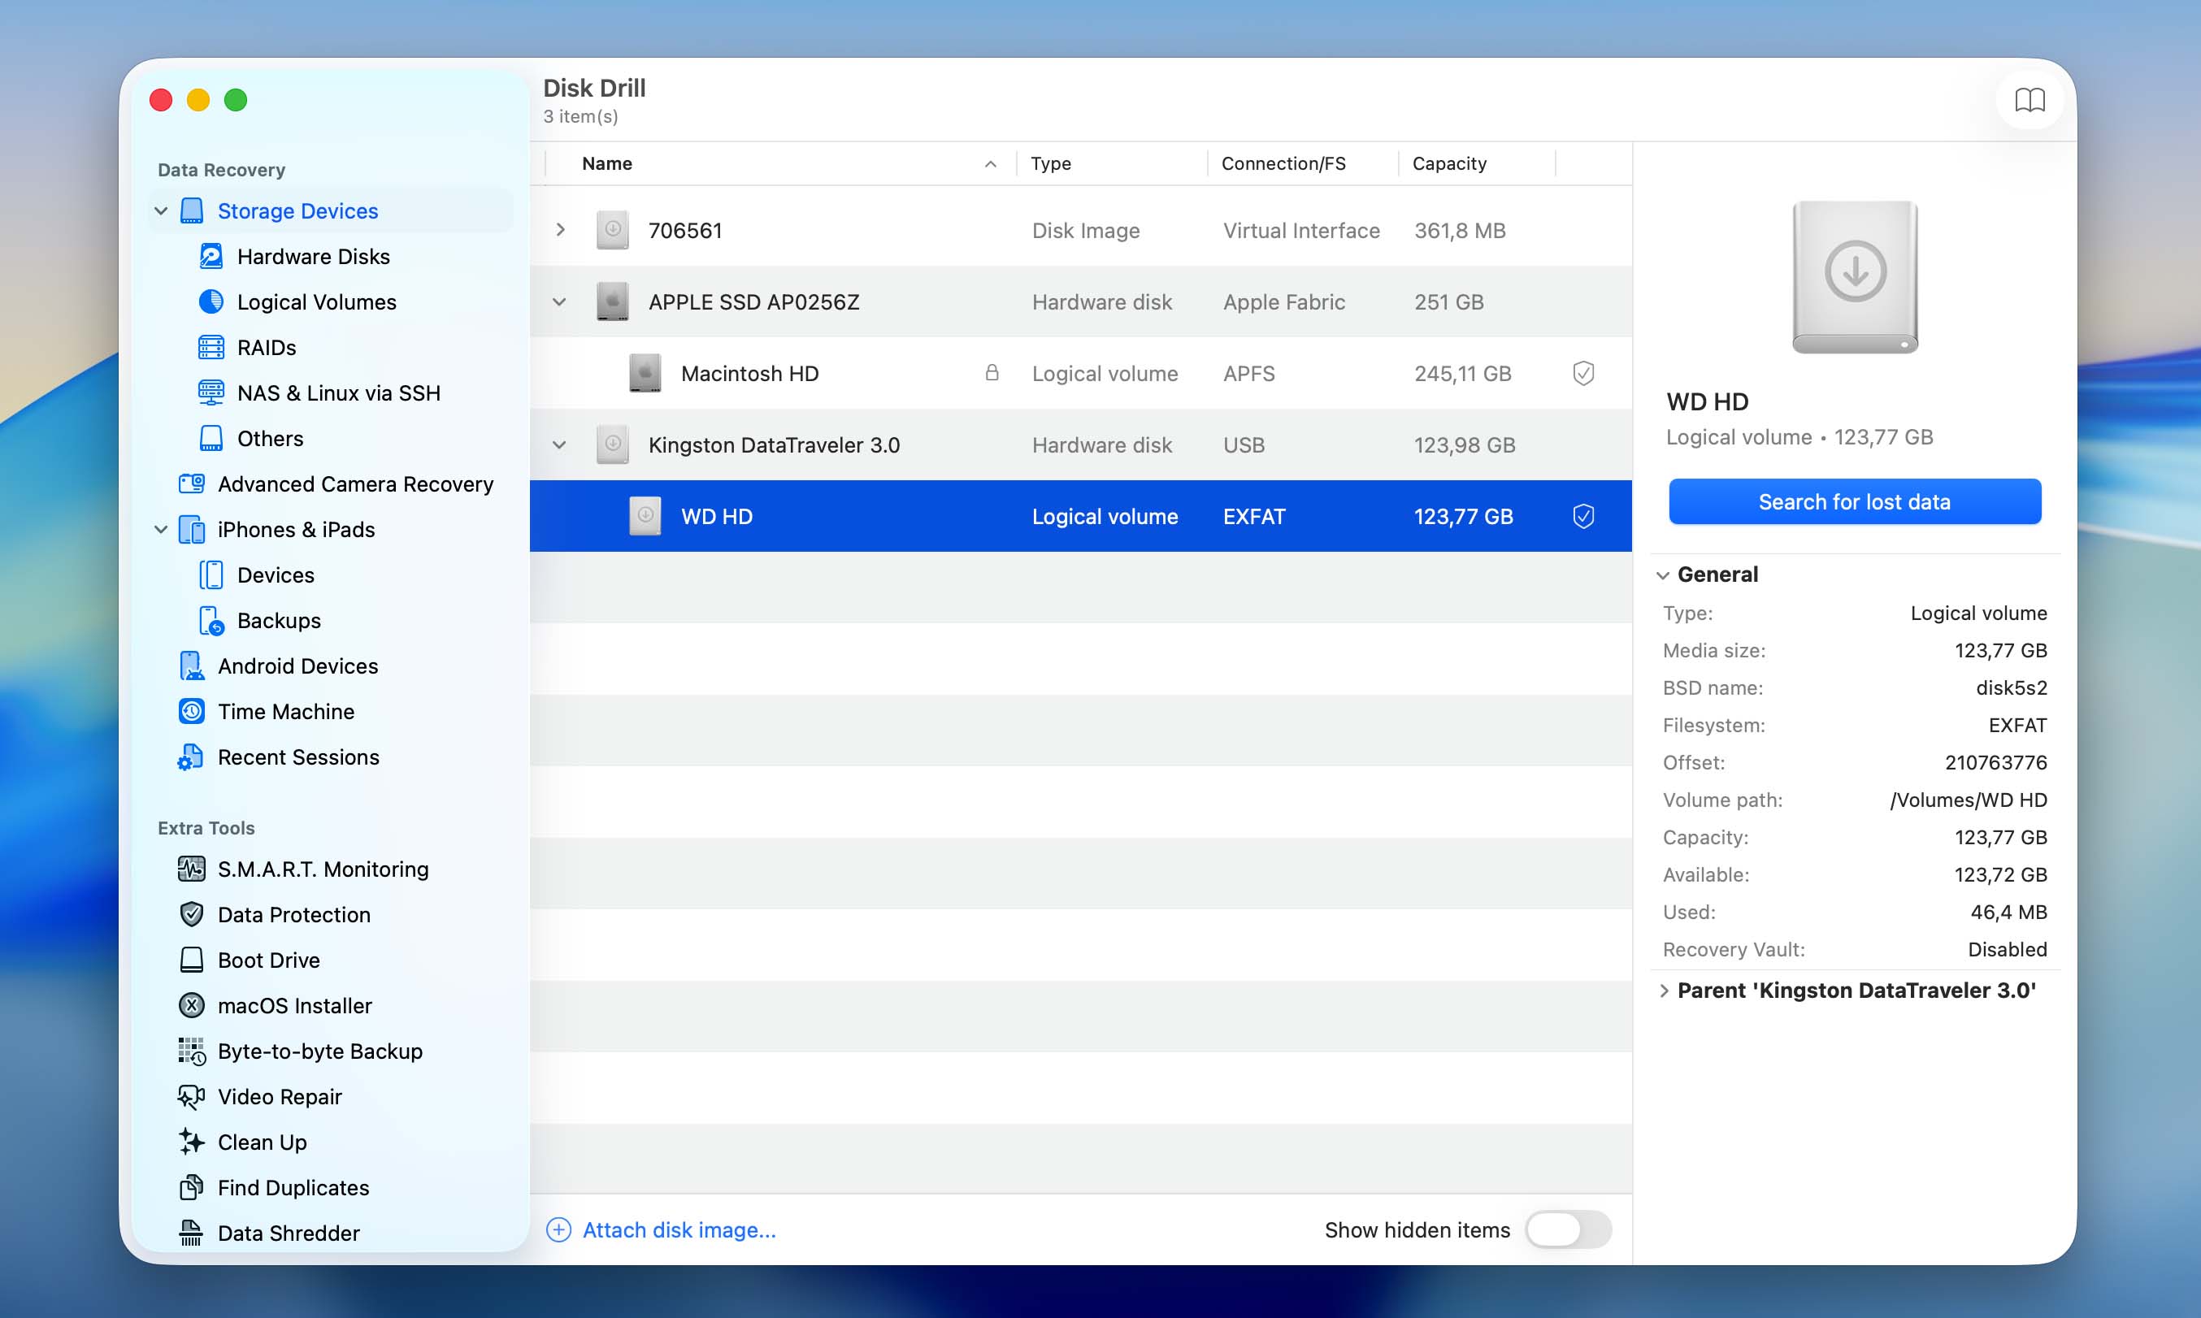Click the large WD HD drive image

coord(1854,276)
